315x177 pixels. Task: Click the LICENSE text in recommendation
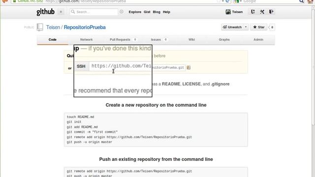click(191, 84)
